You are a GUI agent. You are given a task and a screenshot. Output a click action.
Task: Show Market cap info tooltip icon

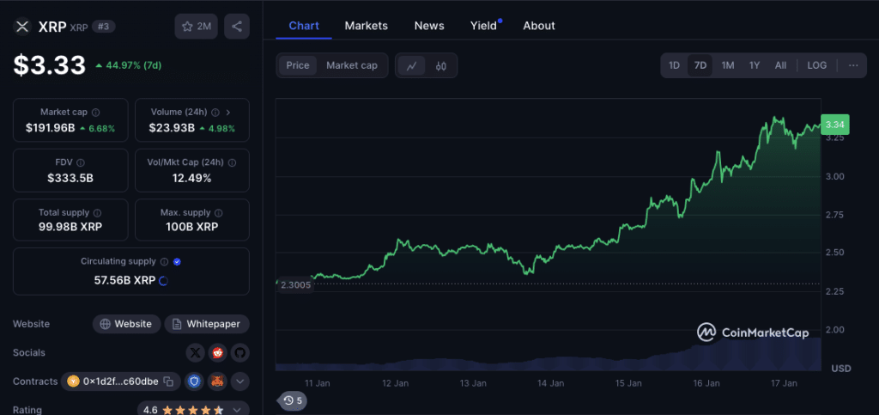tap(96, 113)
